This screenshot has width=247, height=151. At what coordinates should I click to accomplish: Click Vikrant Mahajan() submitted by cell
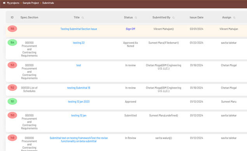tap(163, 29)
